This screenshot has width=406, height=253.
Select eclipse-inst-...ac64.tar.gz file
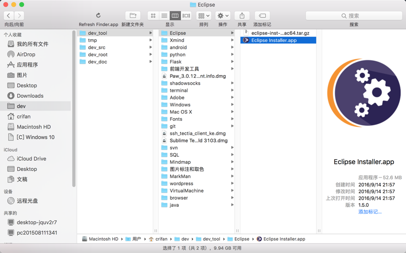[x=278, y=33]
